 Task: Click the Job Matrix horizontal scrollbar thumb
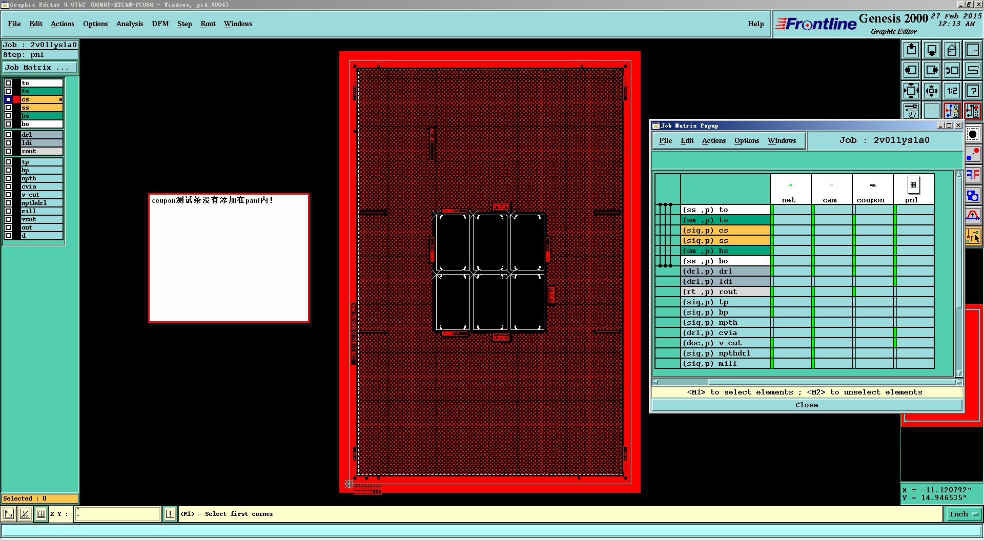tap(833, 382)
